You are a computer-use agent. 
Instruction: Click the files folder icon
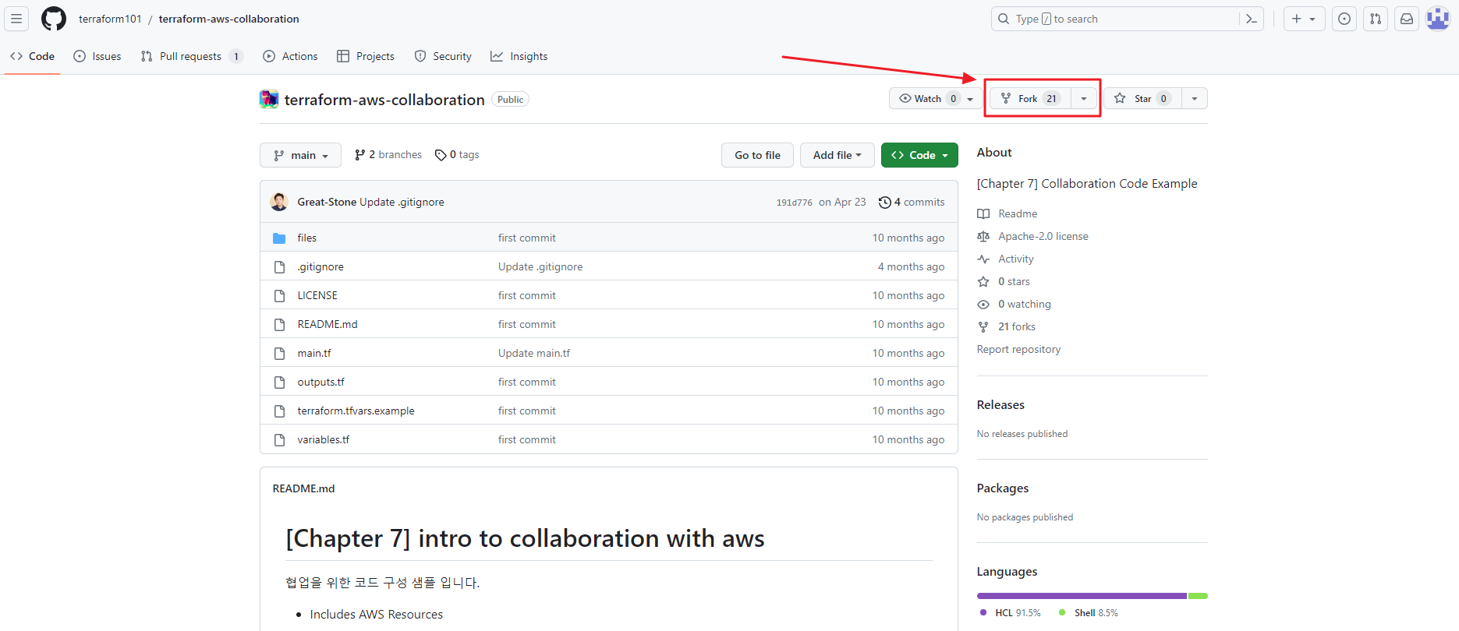point(279,238)
